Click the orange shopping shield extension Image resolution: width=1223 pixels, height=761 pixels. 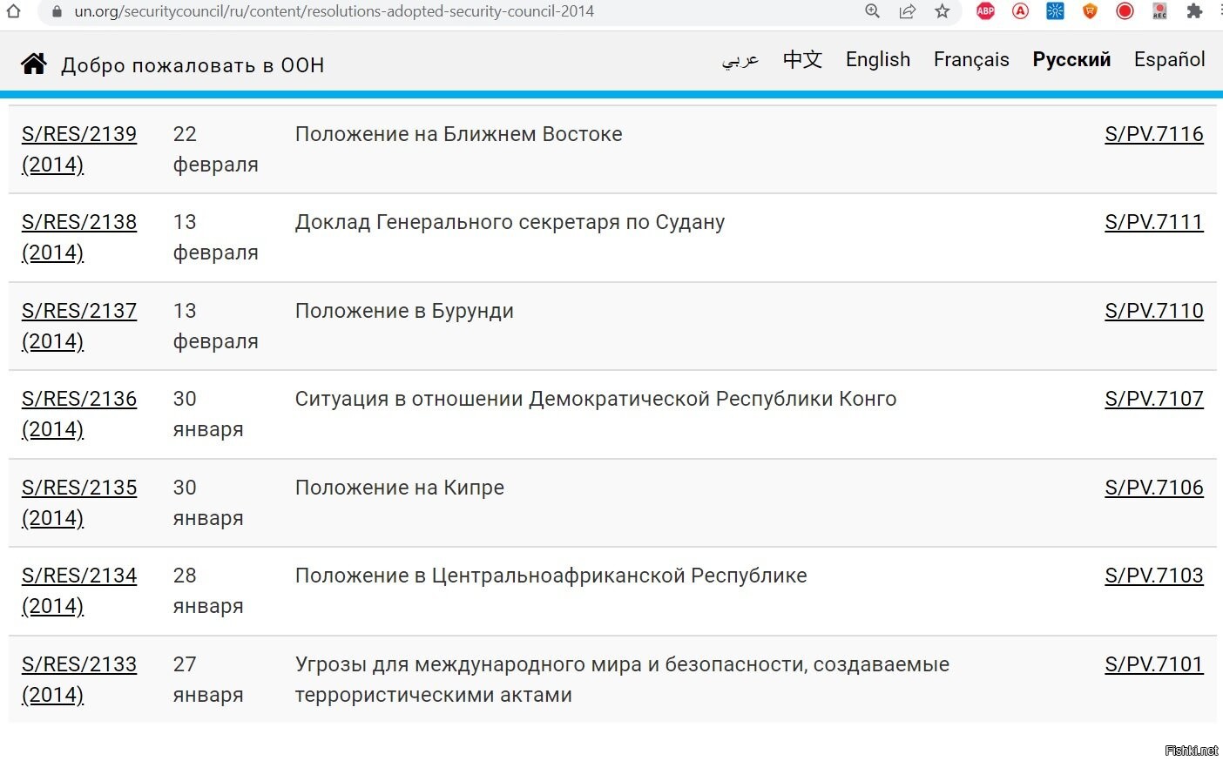1090,11
